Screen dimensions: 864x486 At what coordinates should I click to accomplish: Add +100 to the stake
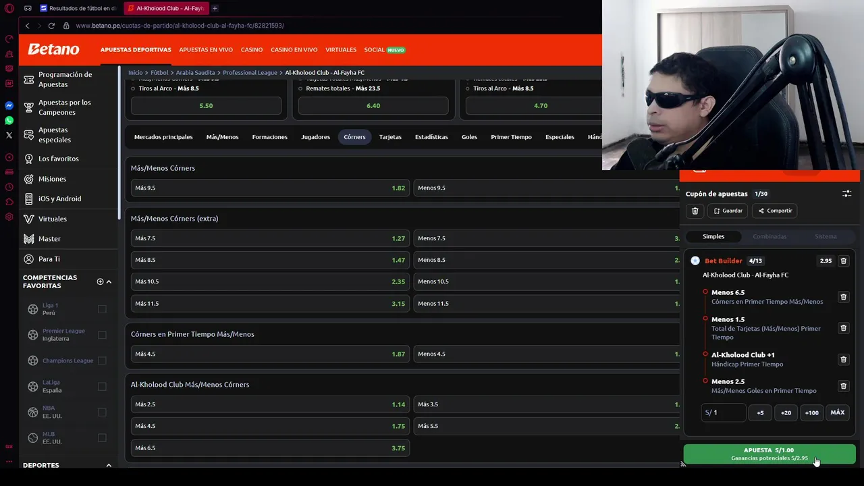point(811,412)
